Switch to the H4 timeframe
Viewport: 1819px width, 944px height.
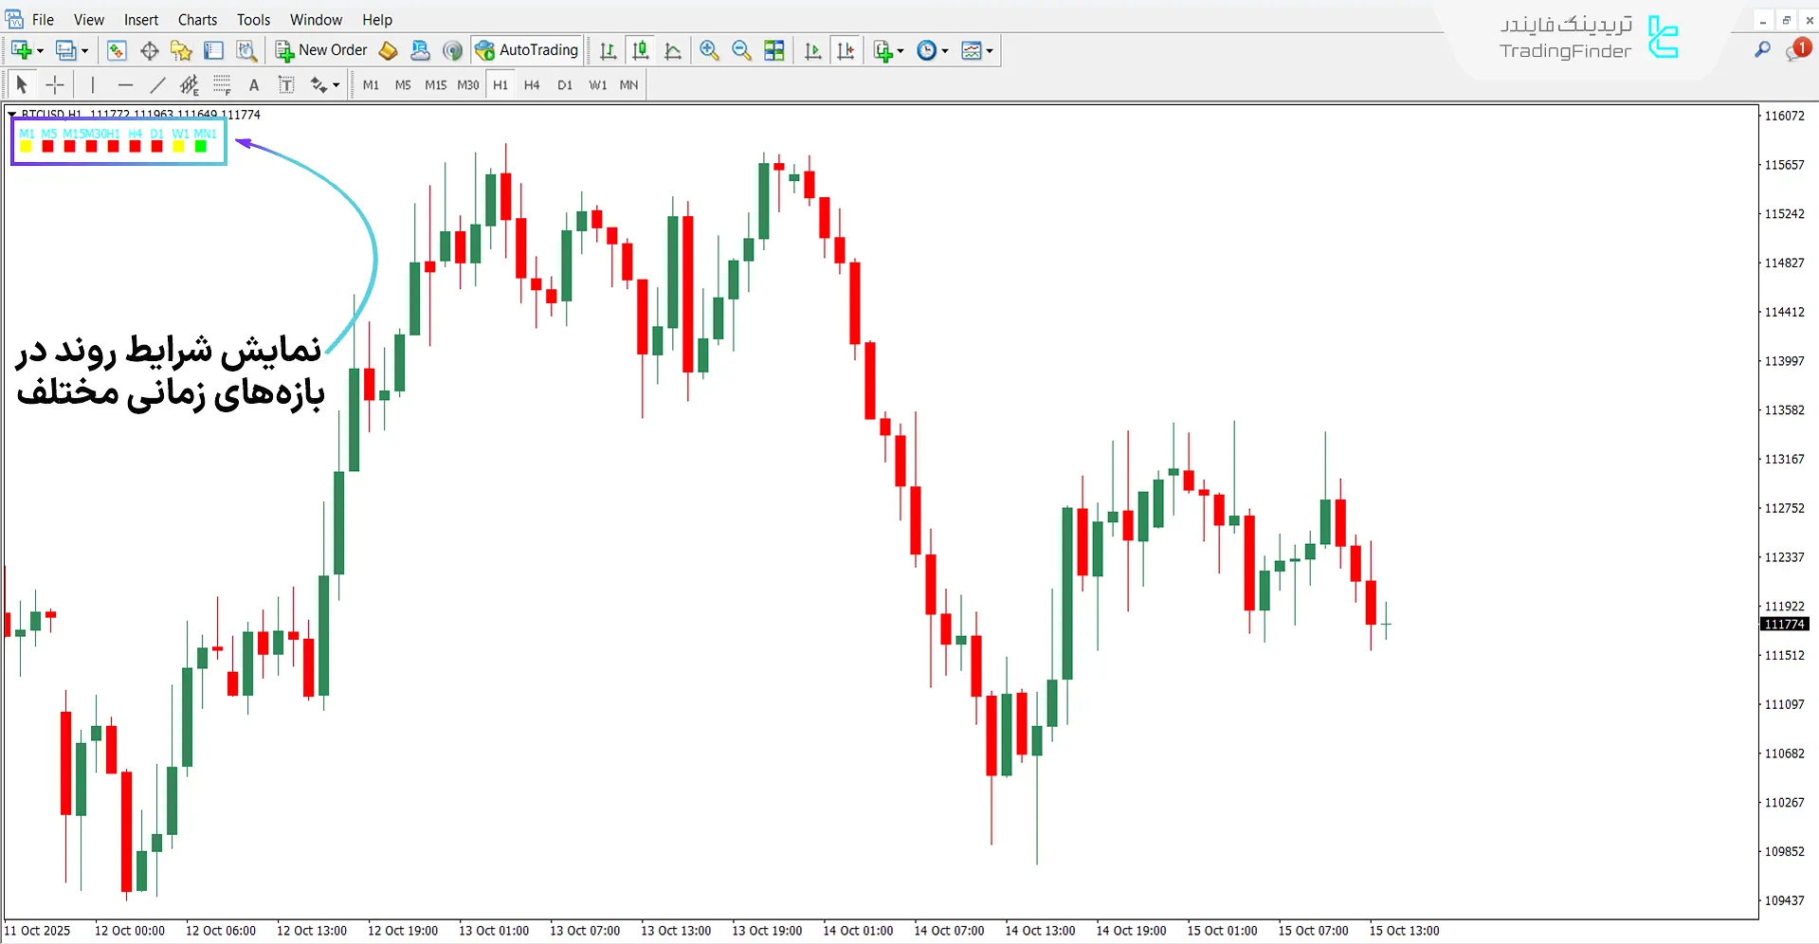(532, 85)
